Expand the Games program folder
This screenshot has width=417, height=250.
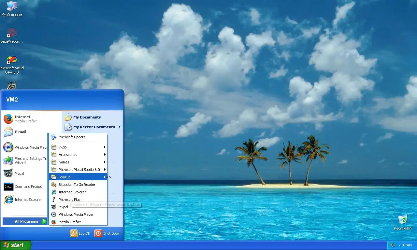[78, 162]
